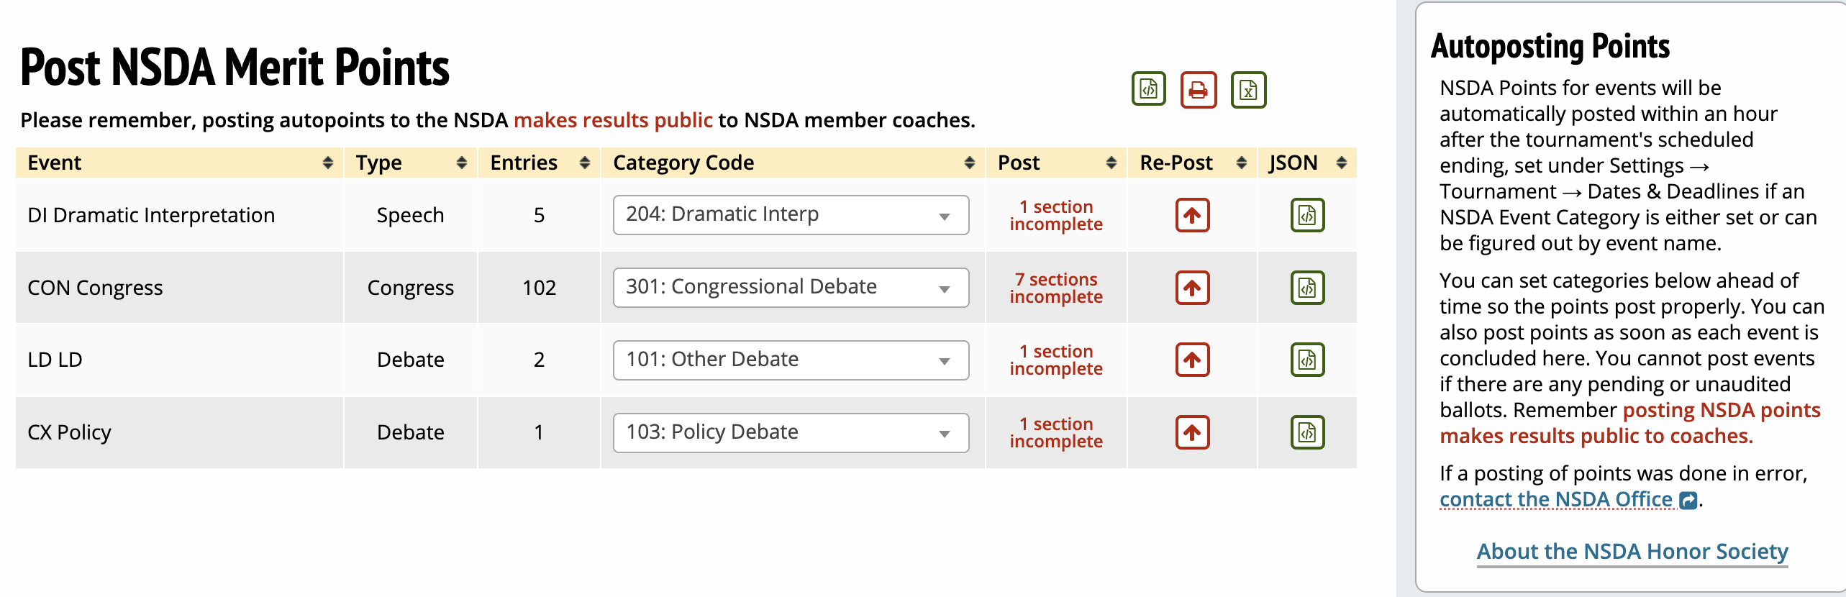Screen dimensions: 1846x597
Task: Open JSON for DI Dramatic Interpretation
Action: click(x=1306, y=215)
